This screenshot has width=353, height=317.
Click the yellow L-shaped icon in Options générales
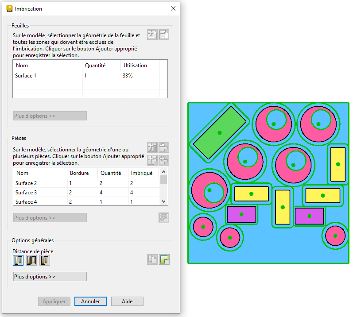pyautogui.click(x=164, y=260)
